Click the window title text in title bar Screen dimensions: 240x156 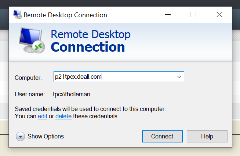click(x=65, y=15)
